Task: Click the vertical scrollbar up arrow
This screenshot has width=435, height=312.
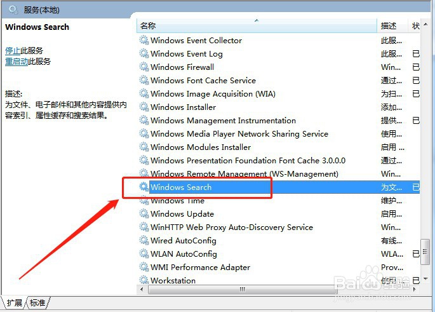Action: 425,25
